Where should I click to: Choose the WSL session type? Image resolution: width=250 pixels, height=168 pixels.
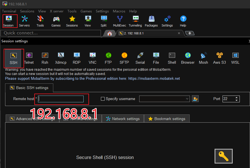point(235,58)
